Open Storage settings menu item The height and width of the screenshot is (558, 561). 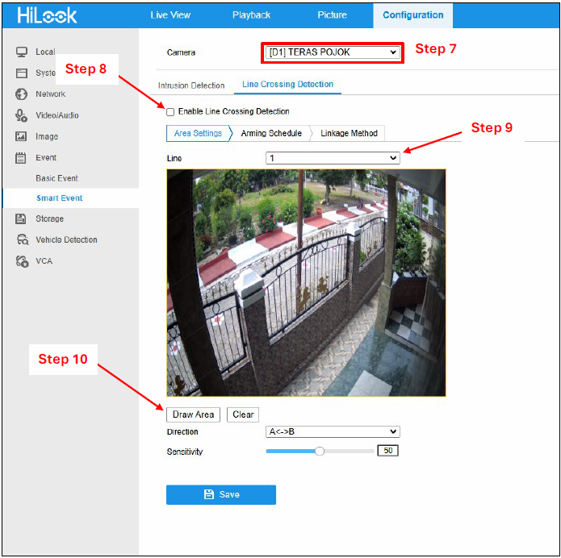point(49,219)
